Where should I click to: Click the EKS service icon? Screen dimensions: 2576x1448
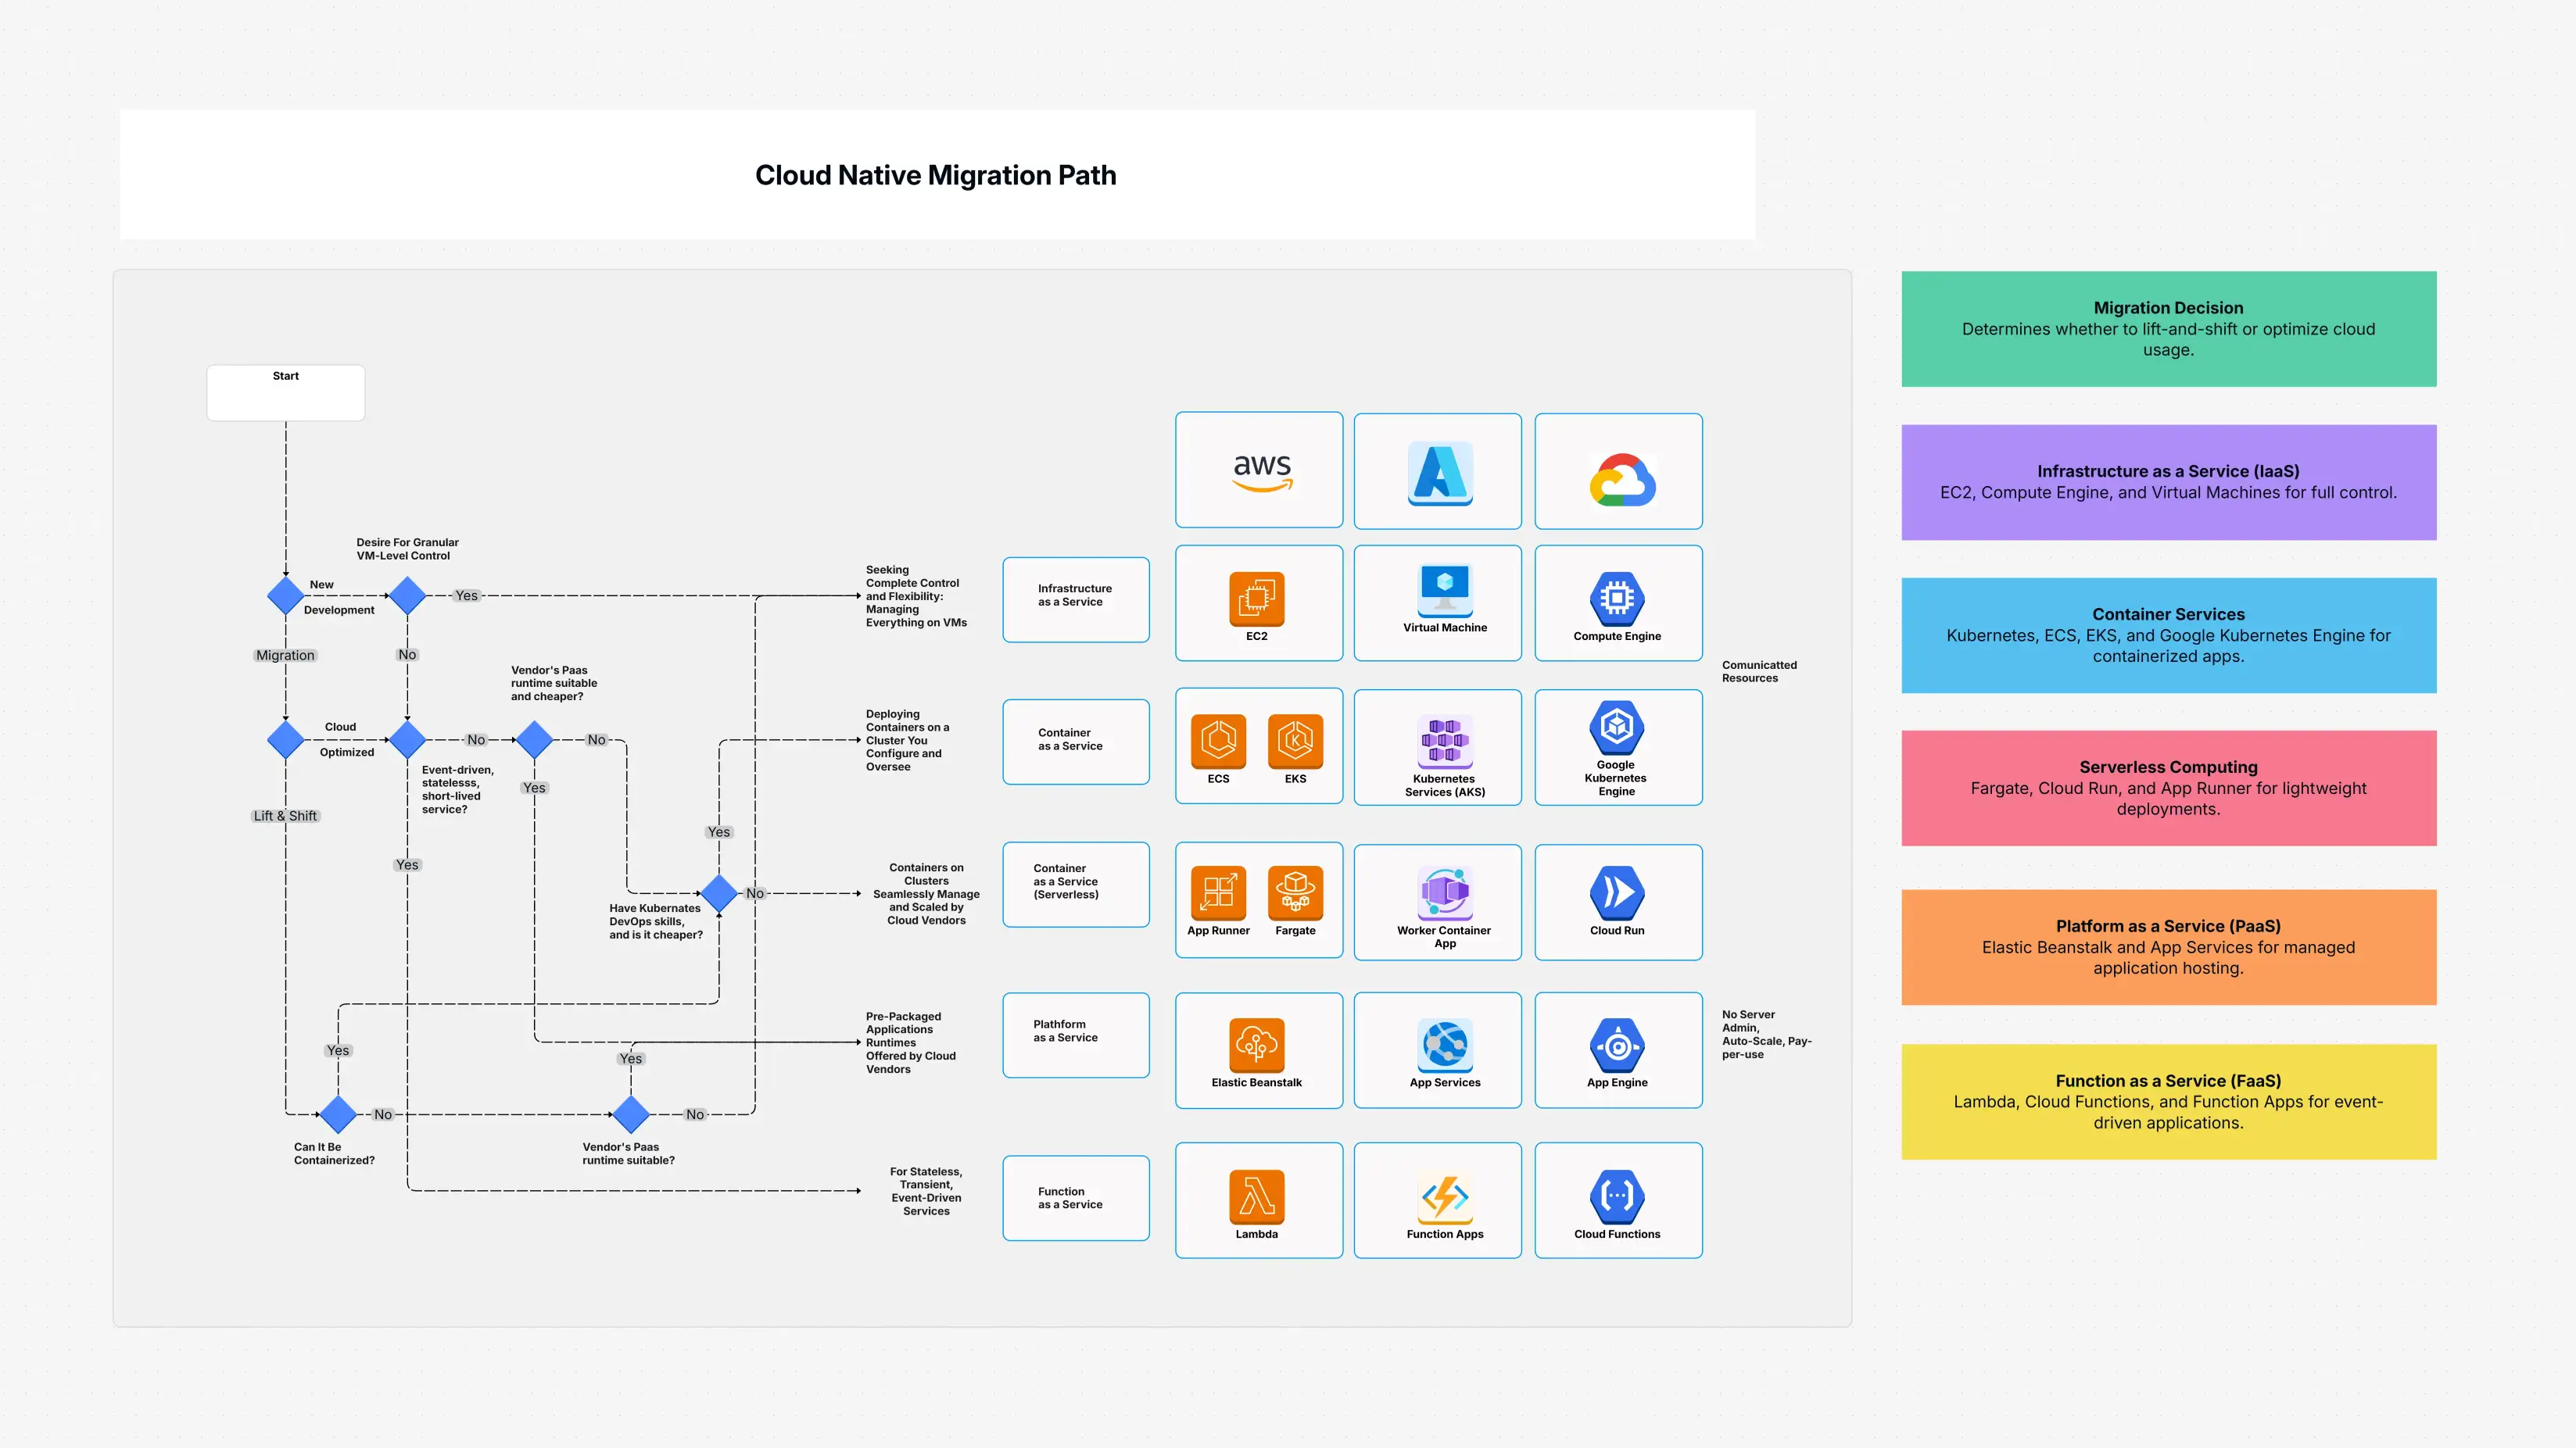tap(1295, 742)
